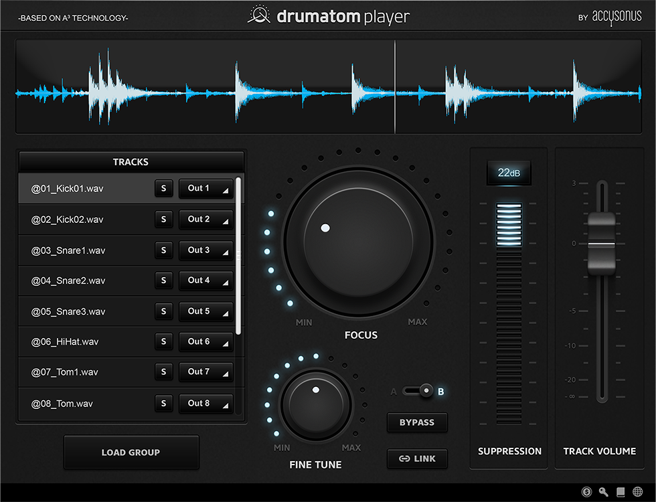Click the 22dB suppression value display

point(509,173)
